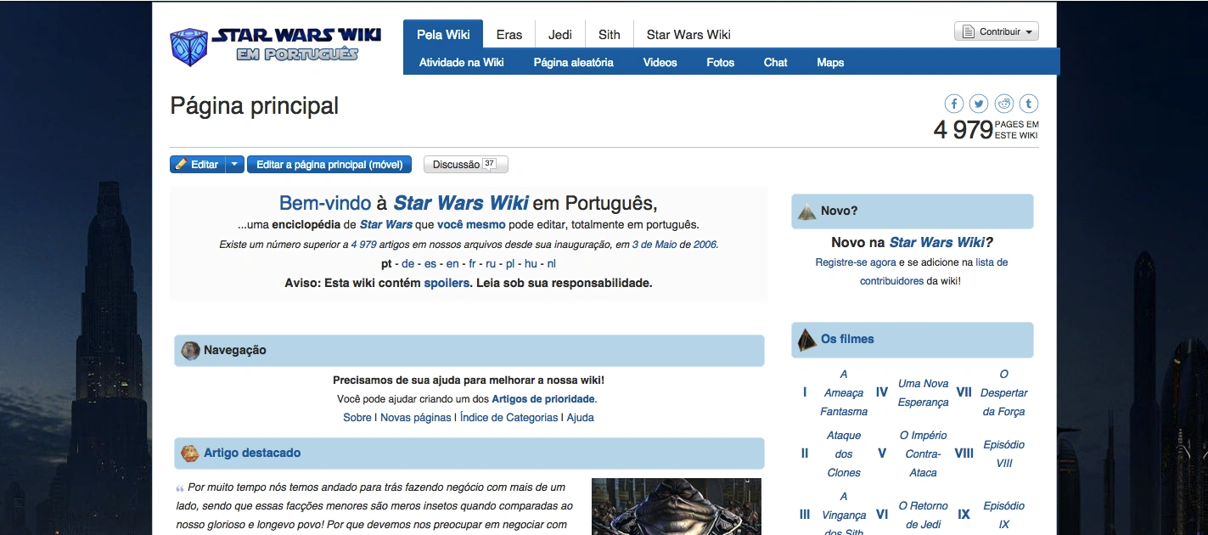Screen dimensions: 1208x535
Task: Open film O Império Contra-Ataca
Action: tap(923, 454)
